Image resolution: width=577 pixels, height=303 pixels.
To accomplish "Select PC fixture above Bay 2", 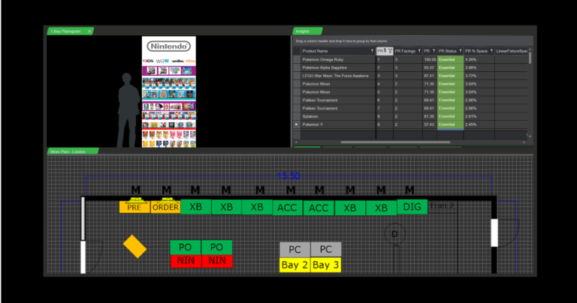I will (x=295, y=250).
